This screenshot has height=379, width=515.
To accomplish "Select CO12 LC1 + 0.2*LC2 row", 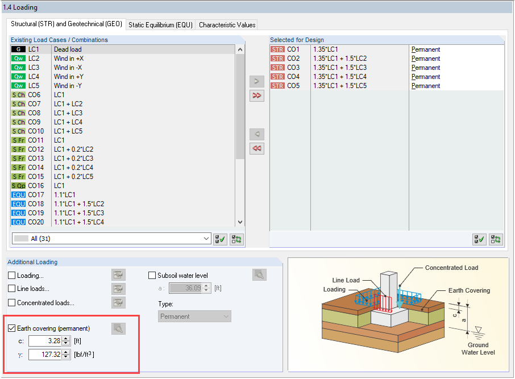I will coord(123,149).
